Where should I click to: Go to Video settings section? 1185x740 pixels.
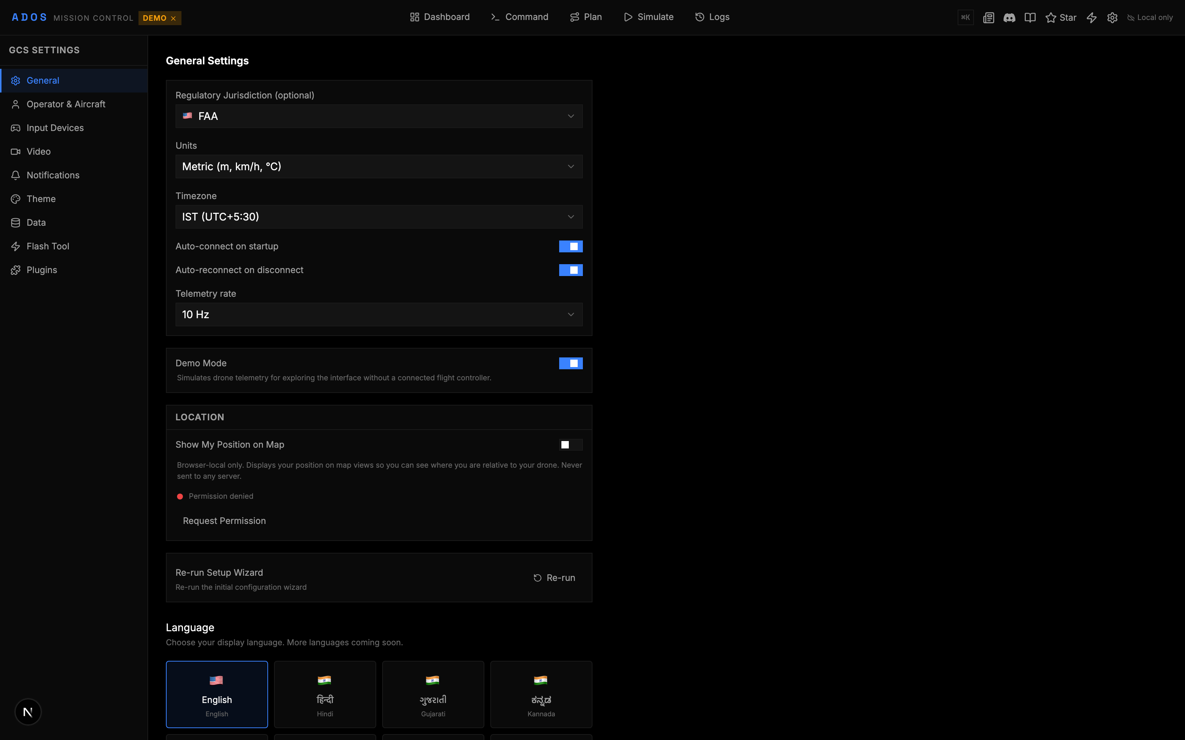pos(74,151)
